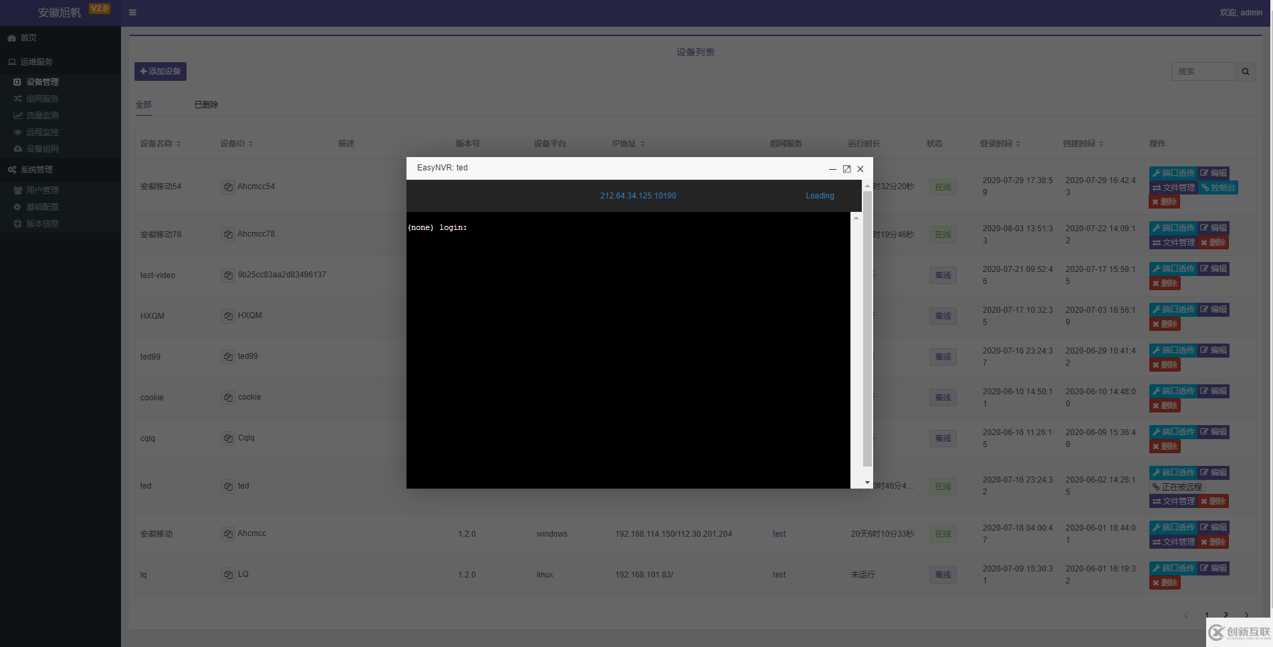Copy the device ID LQ
The height and width of the screenshot is (647, 1273).
[228, 575]
